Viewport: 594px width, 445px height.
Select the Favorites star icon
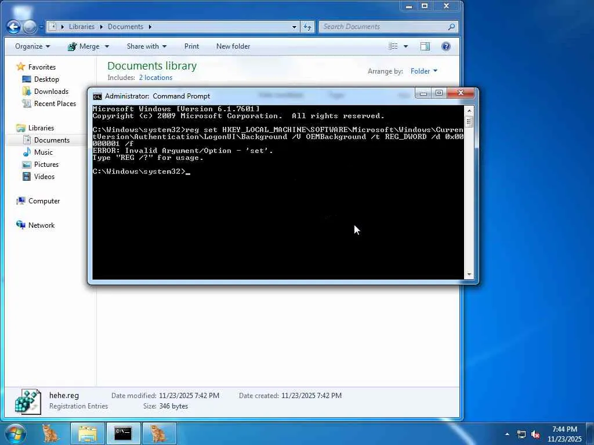[x=20, y=67]
